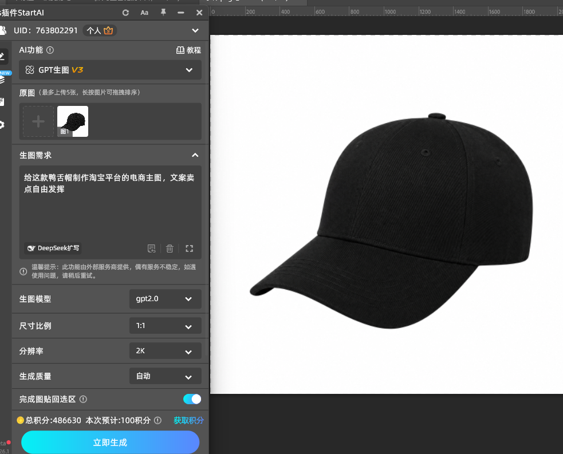
Task: Open the GPT生图 V3 function dropdown
Action: [110, 70]
